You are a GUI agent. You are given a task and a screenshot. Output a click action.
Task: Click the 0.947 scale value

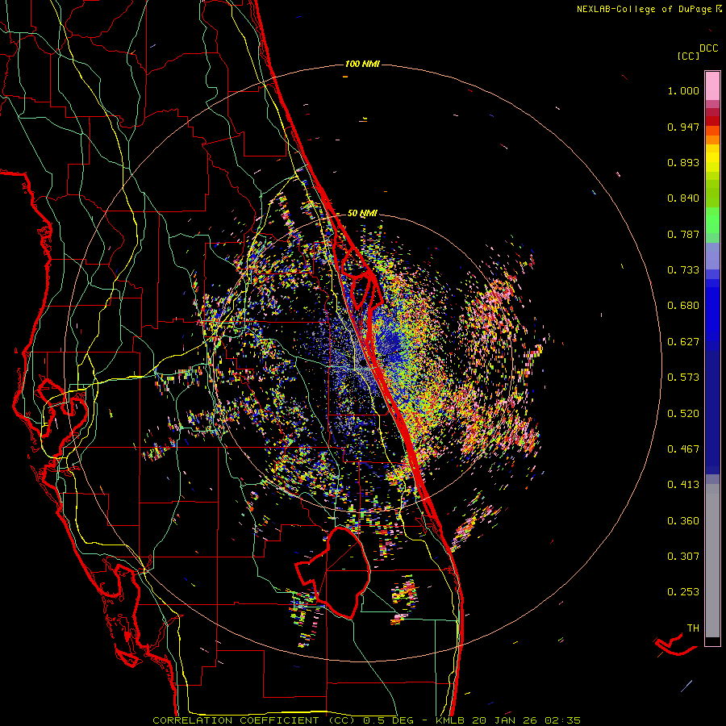point(683,127)
